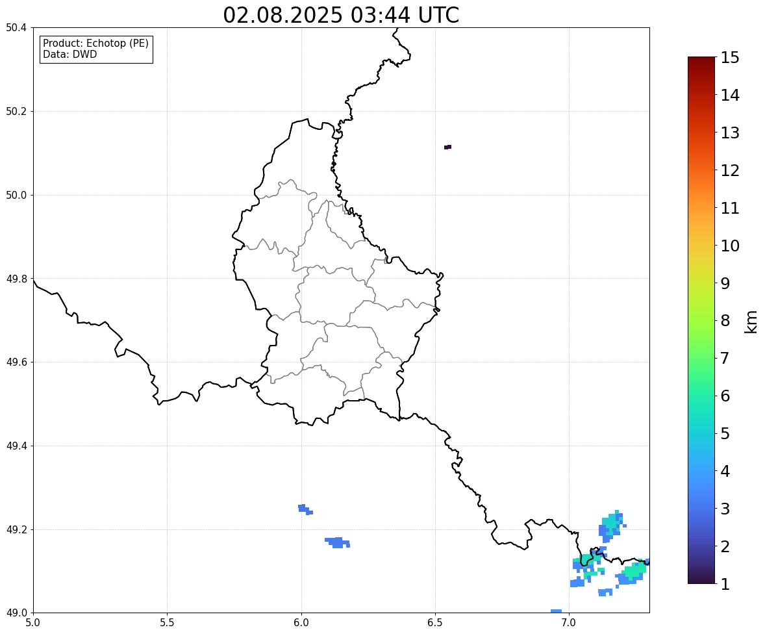Click the green colorbar section near 7 km
Viewport: 765px width, 634px height.
[701, 358]
